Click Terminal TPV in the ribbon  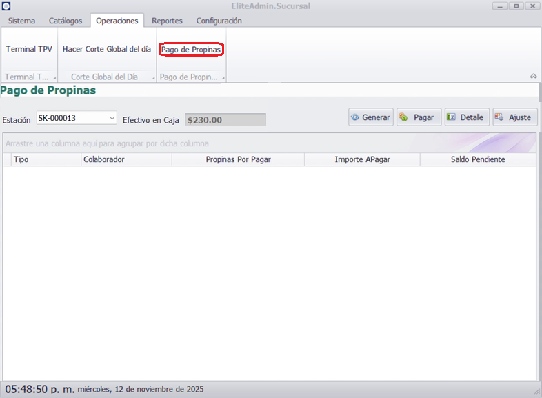[x=29, y=50]
